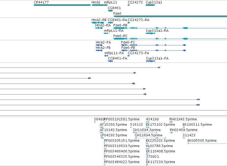Click transcript label CG8461-RA
Screen dimensions: 227x166
point(118,20)
